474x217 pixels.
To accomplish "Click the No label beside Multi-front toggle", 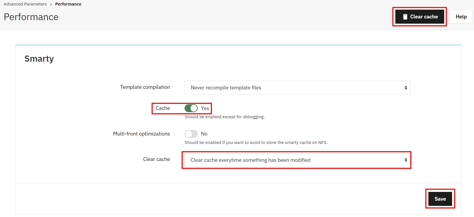I will point(204,134).
